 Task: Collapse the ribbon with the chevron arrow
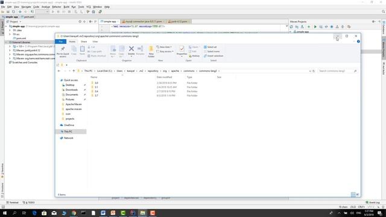click(354, 42)
